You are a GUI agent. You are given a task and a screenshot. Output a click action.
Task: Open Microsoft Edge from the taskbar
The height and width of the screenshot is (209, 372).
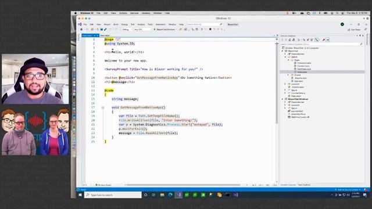(x=170, y=195)
